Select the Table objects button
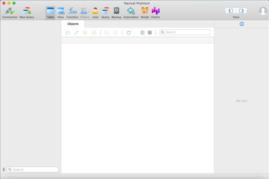 point(50,13)
